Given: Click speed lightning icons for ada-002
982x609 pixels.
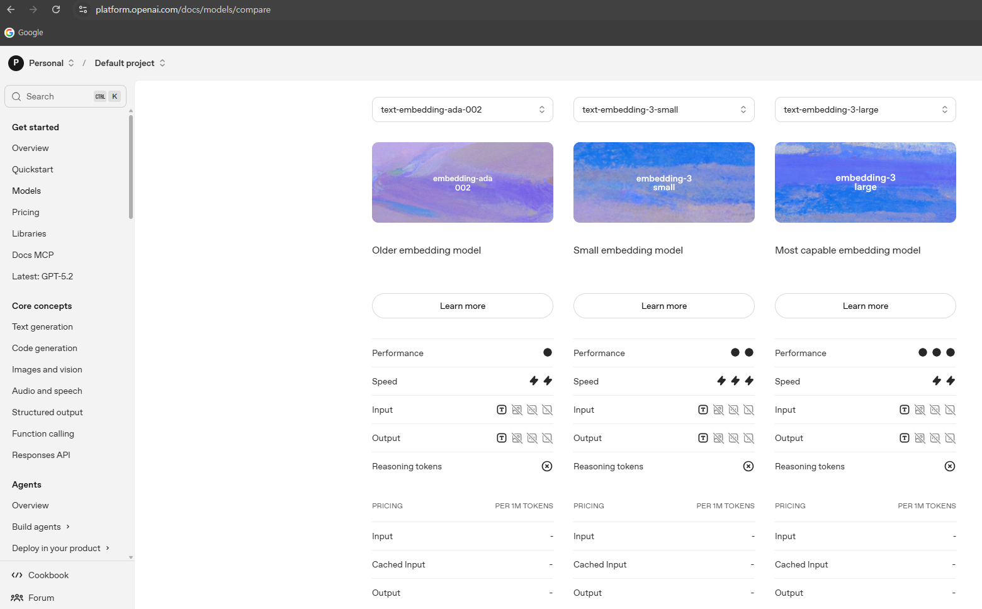Looking at the screenshot, I should [x=541, y=381].
